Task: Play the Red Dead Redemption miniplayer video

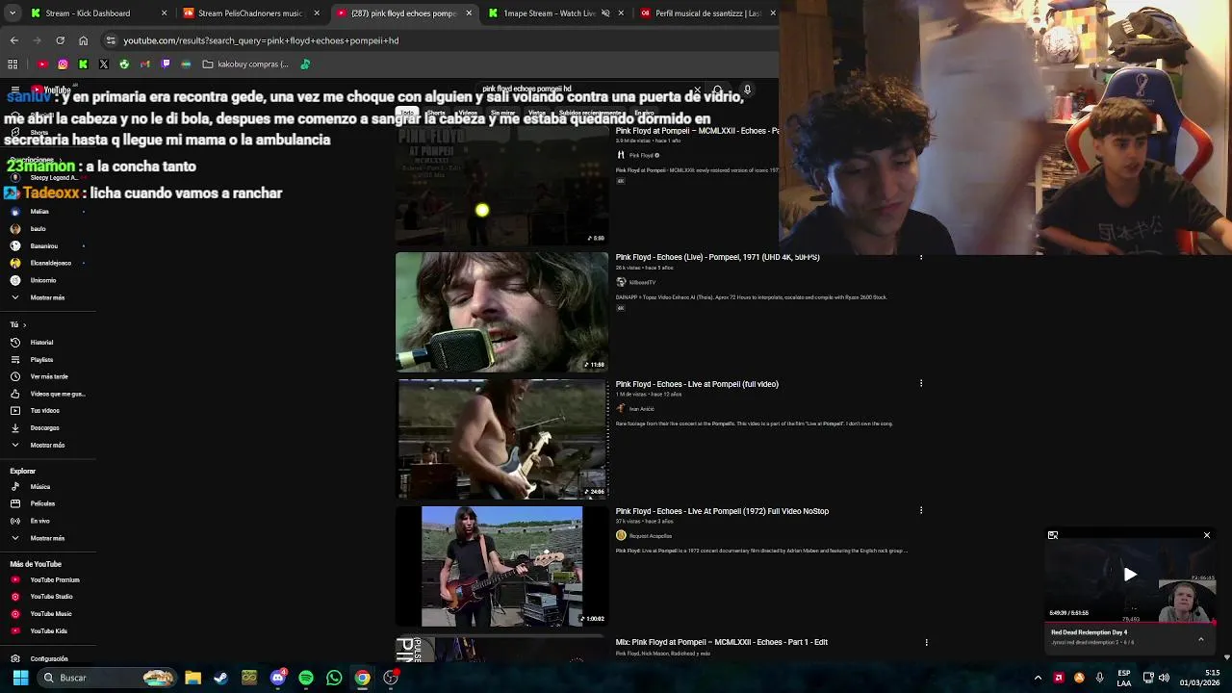Action: [1130, 575]
